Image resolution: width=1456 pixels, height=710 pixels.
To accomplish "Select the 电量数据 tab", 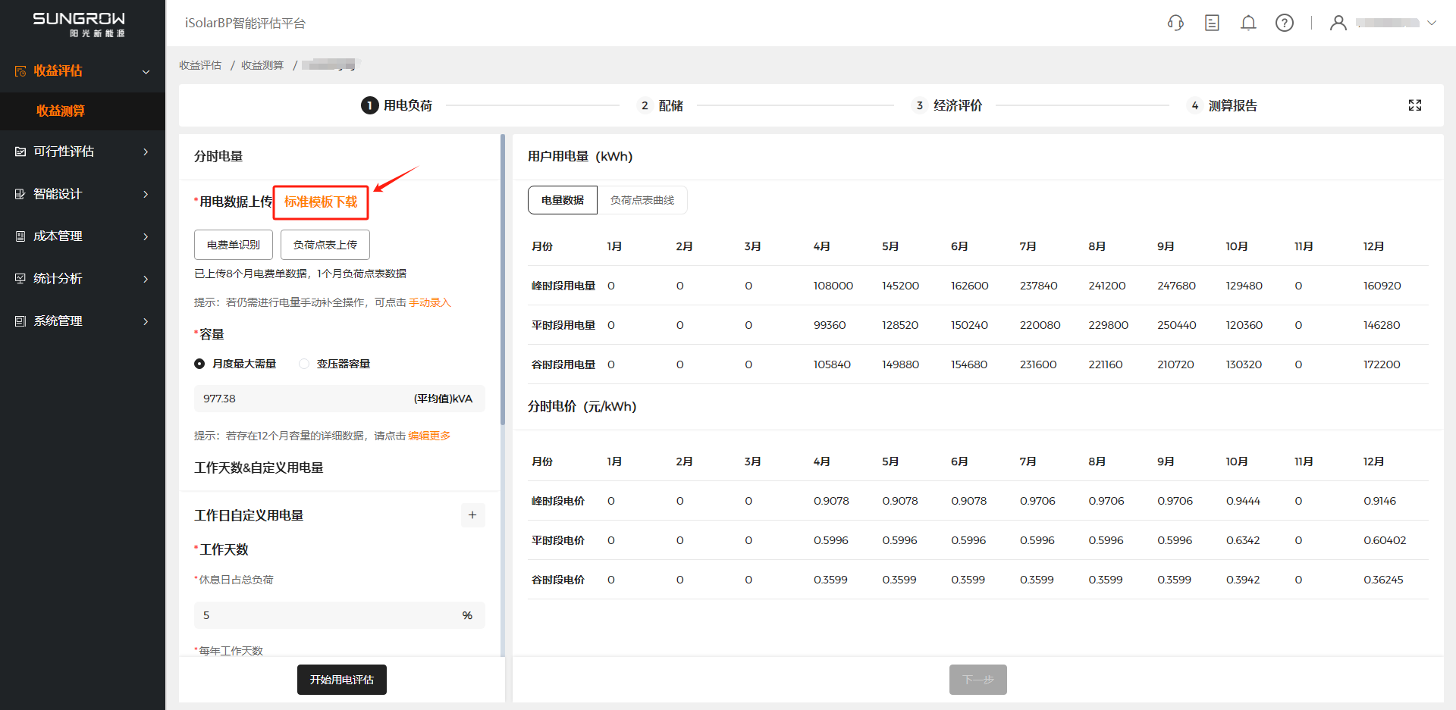I will pos(563,200).
